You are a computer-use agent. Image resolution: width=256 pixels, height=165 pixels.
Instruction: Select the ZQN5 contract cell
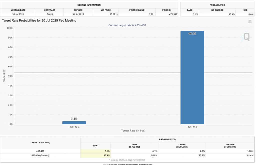(49, 14)
